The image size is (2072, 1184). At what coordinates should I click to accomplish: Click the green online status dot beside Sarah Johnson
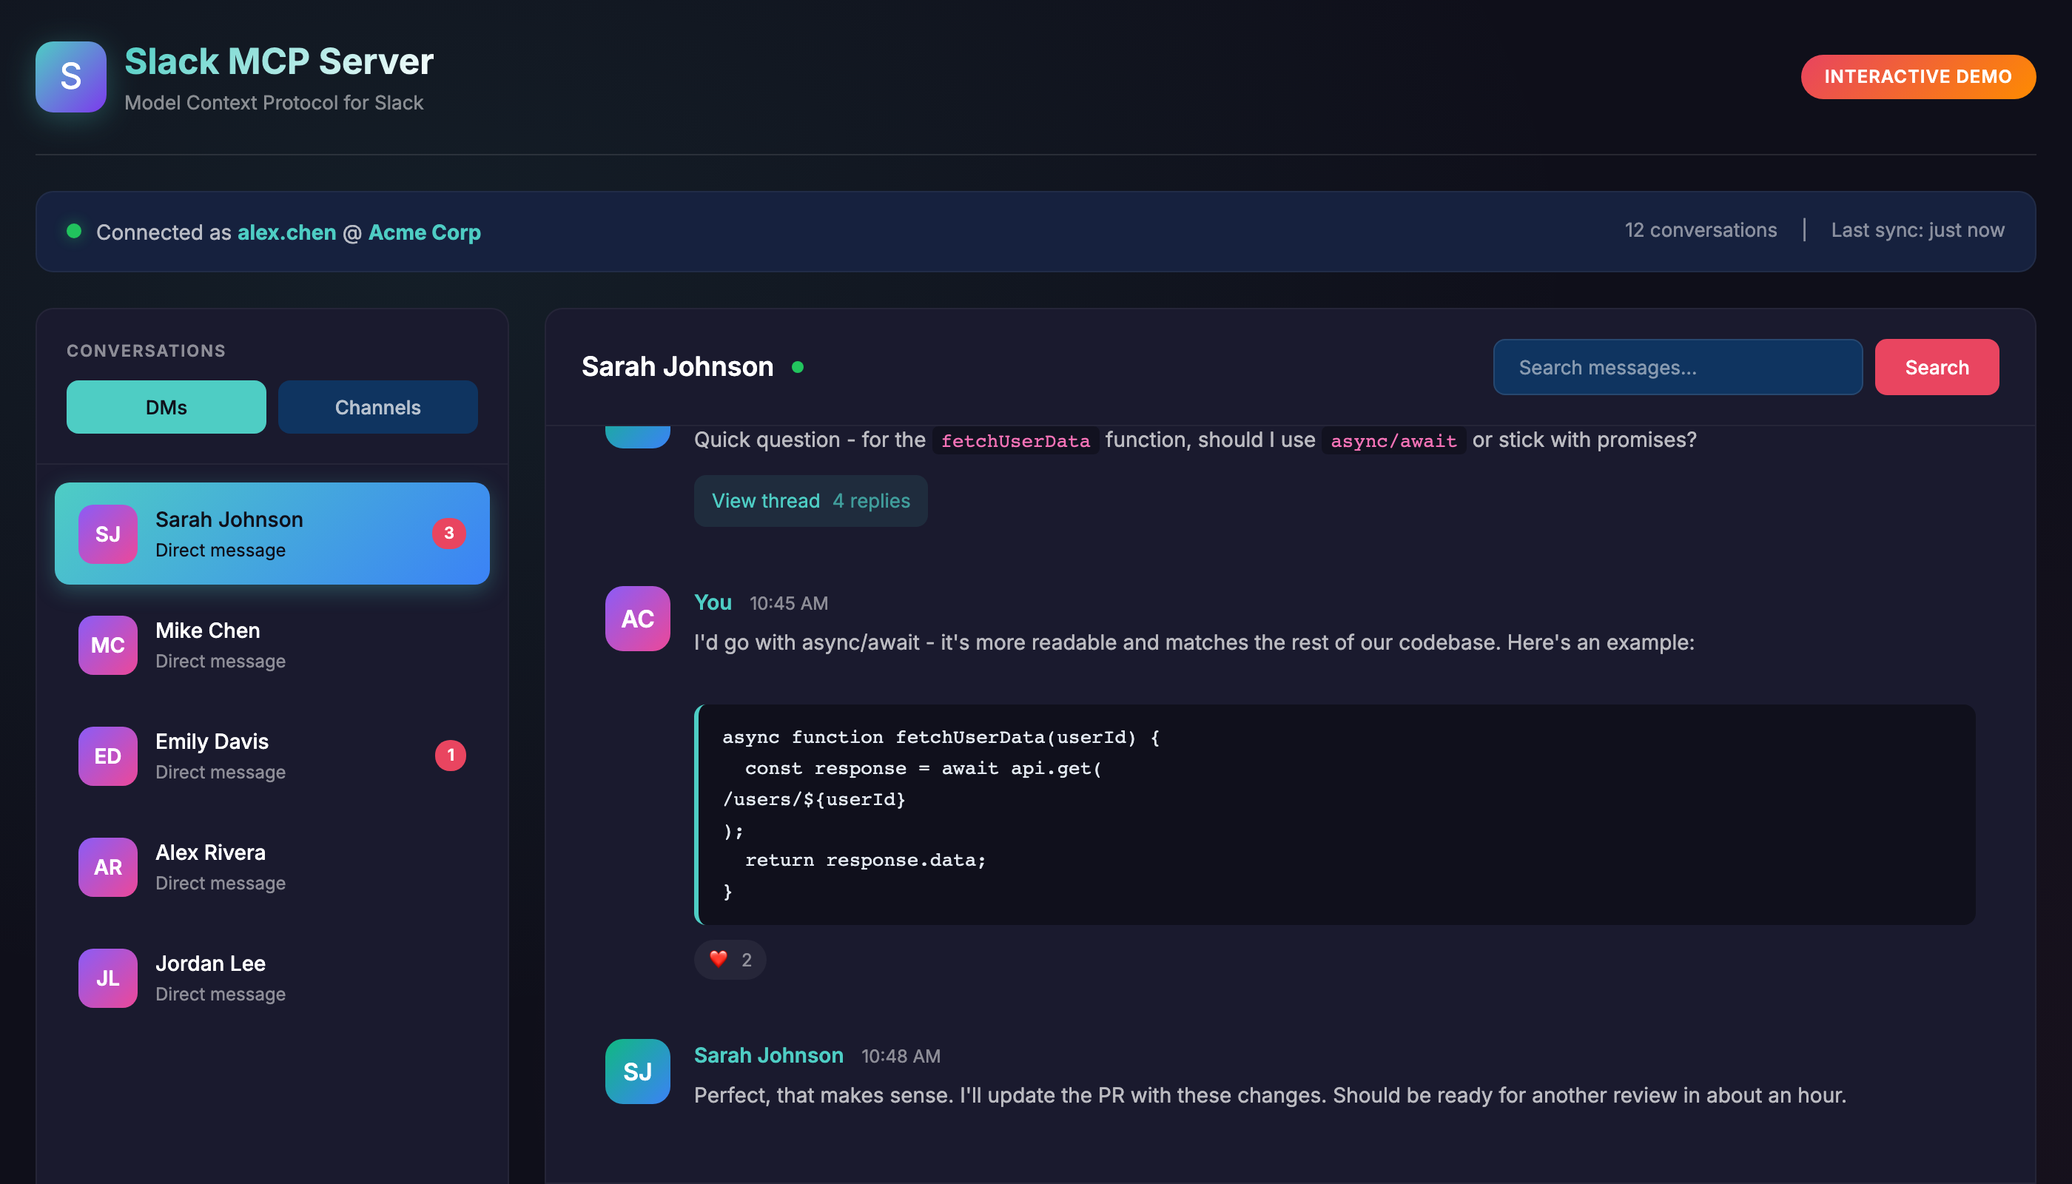(x=798, y=368)
